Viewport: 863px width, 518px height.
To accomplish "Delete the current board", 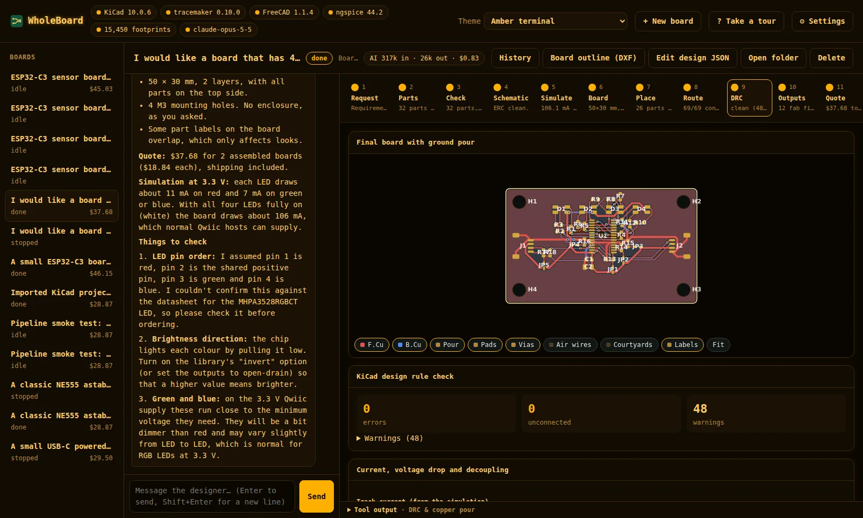I will tap(831, 58).
